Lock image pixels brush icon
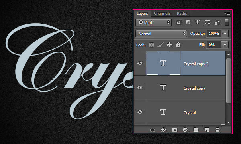Screen dimensions: 241x144 pos(161,45)
